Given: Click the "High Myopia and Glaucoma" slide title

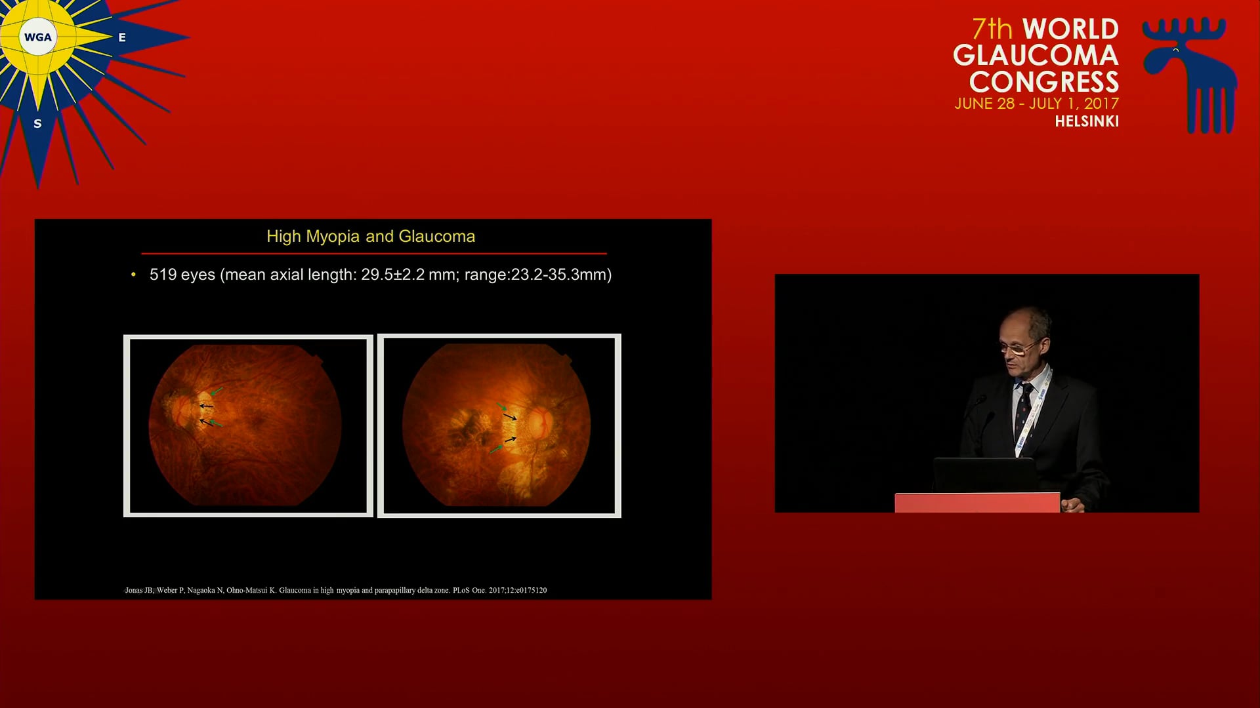Looking at the screenshot, I should pyautogui.click(x=371, y=237).
